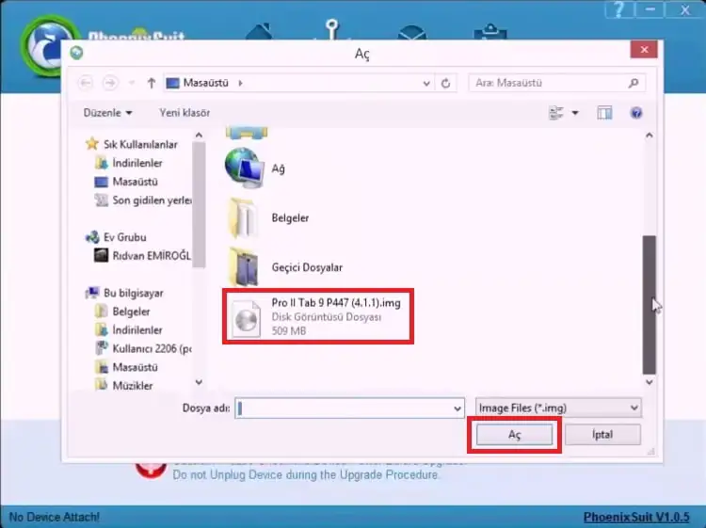Image resolution: width=706 pixels, height=528 pixels.
Task: Select Rıdvan EMİROĞLU user entry
Action: tap(143, 256)
